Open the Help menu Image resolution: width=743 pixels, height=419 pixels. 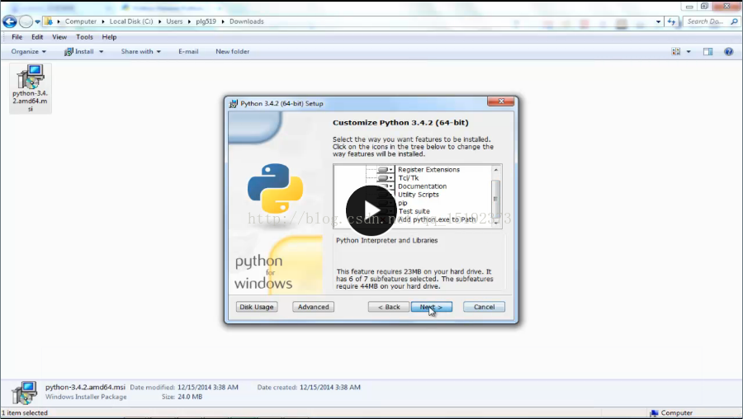click(x=109, y=37)
